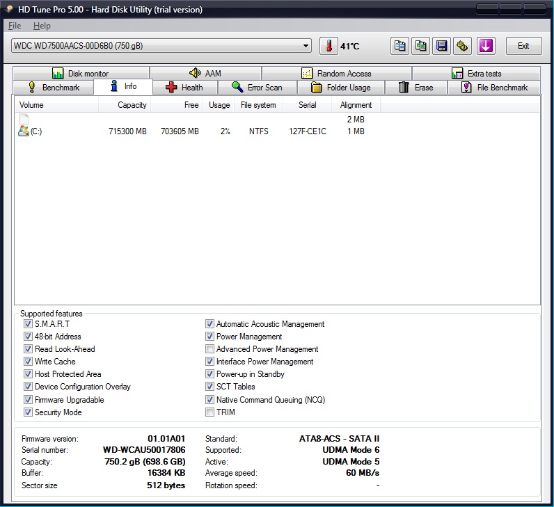554x507 pixels.
Task: Open the Help menu
Action: coord(42,26)
